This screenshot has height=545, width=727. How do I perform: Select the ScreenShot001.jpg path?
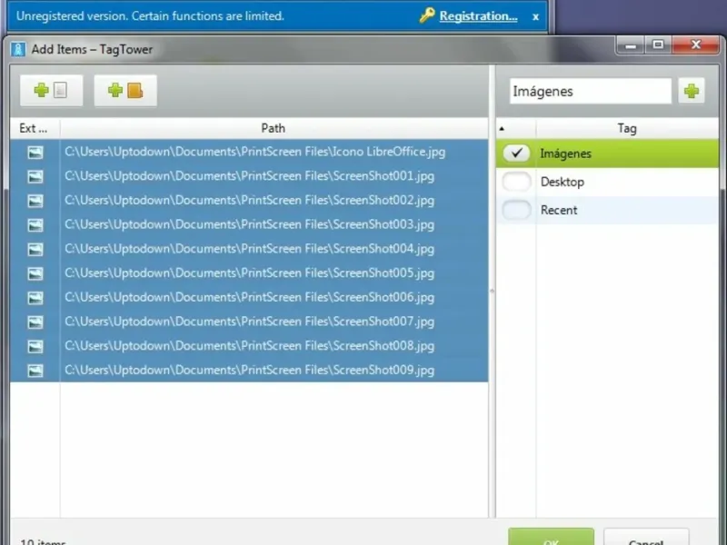pos(249,176)
